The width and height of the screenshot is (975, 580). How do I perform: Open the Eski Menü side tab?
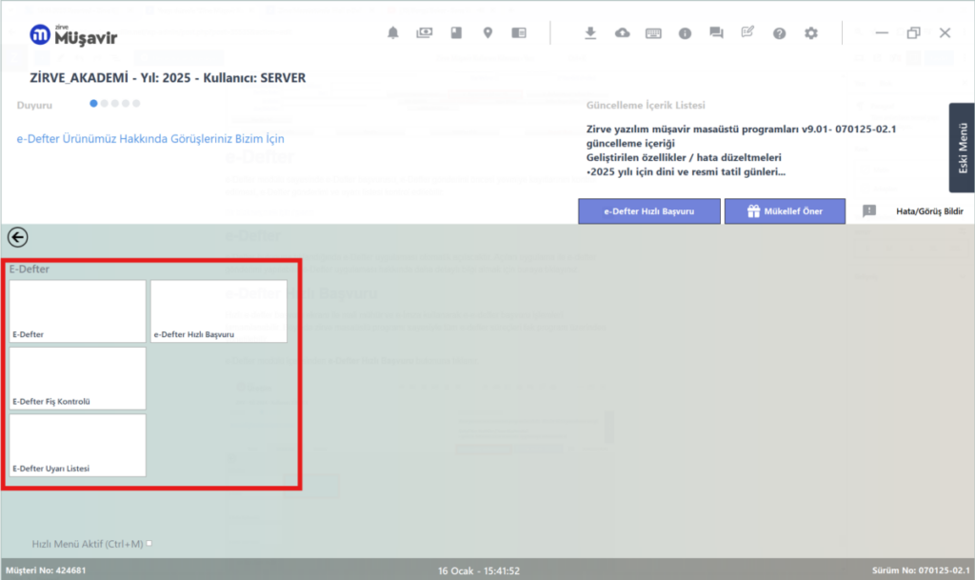(x=962, y=148)
